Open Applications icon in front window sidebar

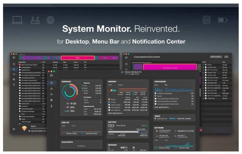tap(51, 89)
